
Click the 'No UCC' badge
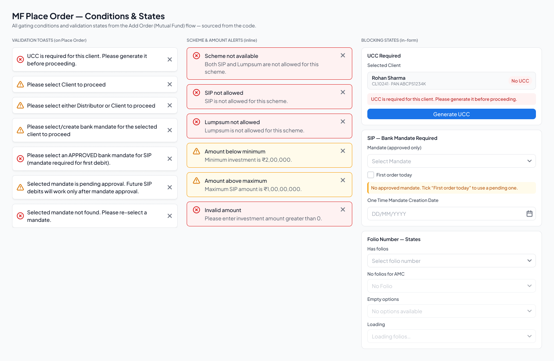coord(520,81)
